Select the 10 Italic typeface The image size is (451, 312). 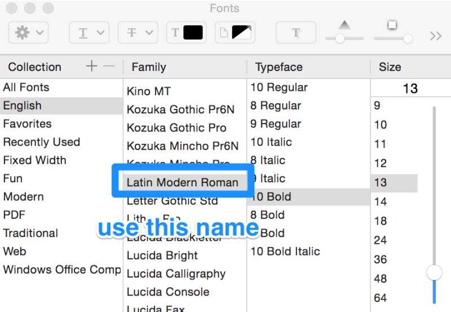[x=308, y=142]
